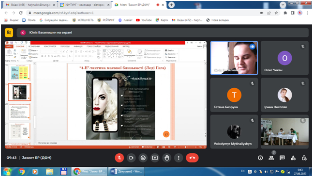Switch to the ІФНТУНГ календар tab

[x=85, y=5]
